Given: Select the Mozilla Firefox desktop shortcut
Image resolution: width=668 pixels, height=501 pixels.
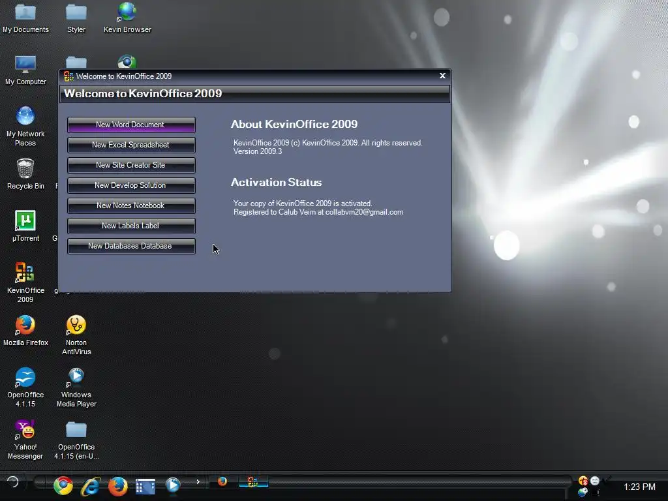Looking at the screenshot, I should [25, 331].
